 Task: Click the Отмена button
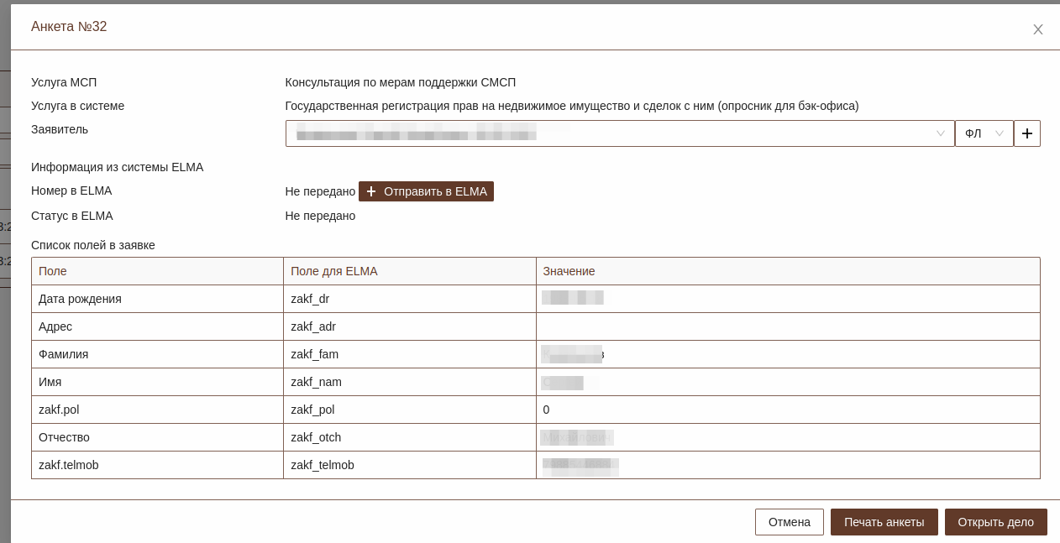[789, 522]
